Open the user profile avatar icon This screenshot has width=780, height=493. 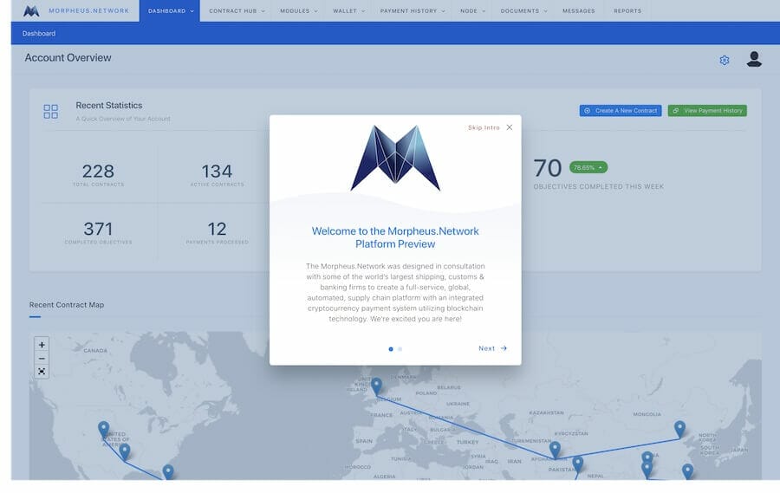click(754, 59)
